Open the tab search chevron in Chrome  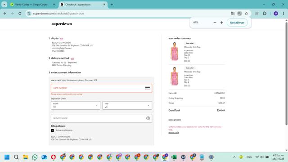tap(4, 4)
